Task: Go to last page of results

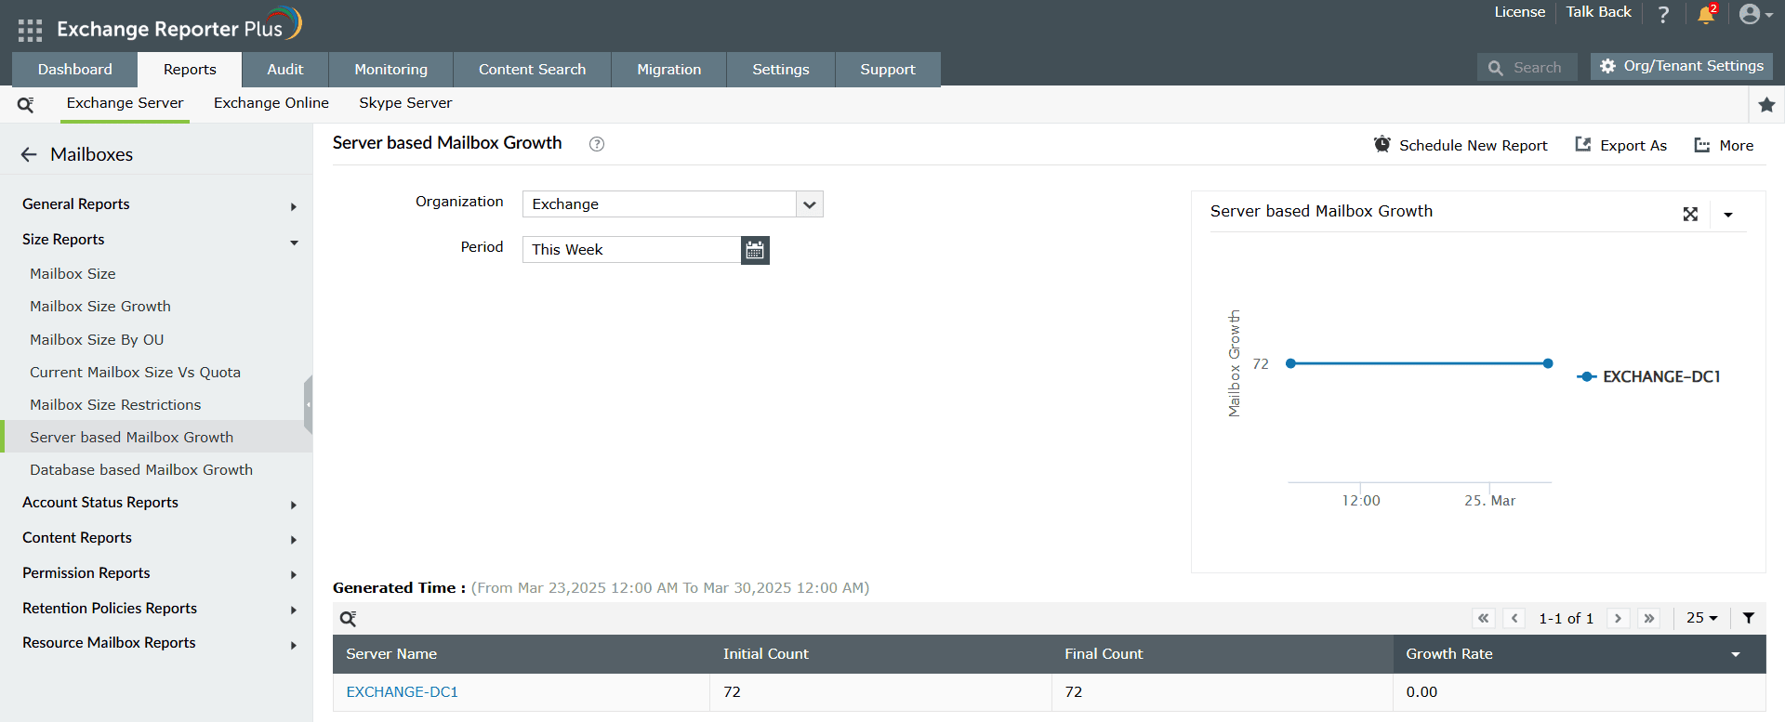Action: [1649, 618]
